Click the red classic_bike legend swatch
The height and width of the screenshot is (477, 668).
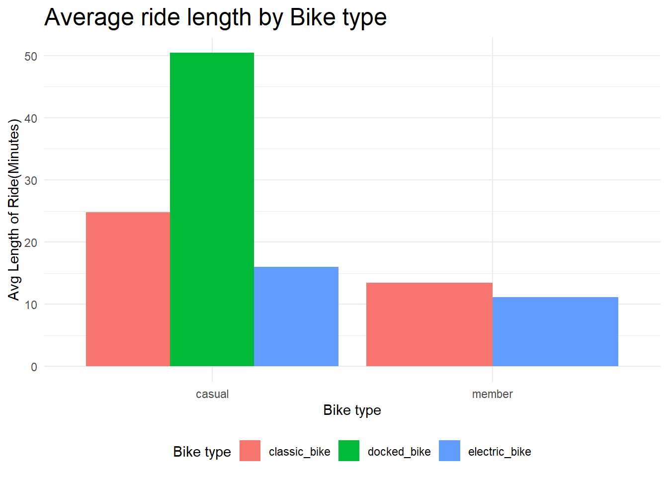coord(250,451)
